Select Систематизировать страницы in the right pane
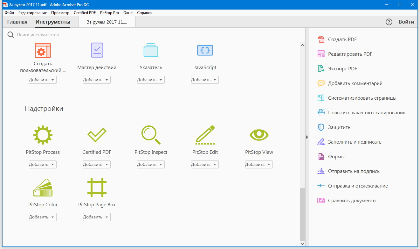The image size is (420, 249). [357, 98]
